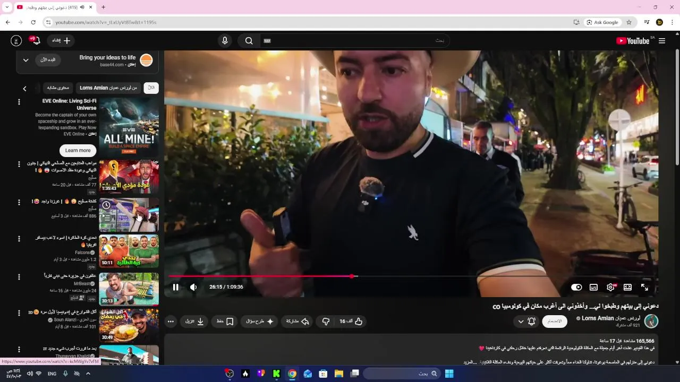Viewport: 680px width, 382px height.
Task: Open File Explorer from the taskbar
Action: click(338, 374)
